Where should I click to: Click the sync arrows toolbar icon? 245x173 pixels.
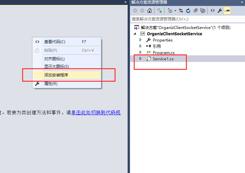[x=181, y=11]
